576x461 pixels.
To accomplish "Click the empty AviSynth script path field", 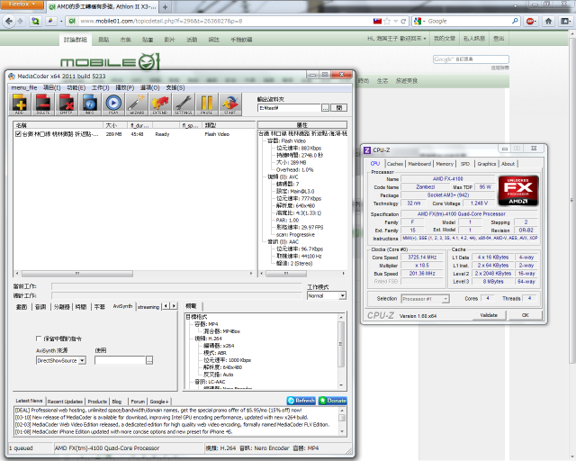I will 120,361.
